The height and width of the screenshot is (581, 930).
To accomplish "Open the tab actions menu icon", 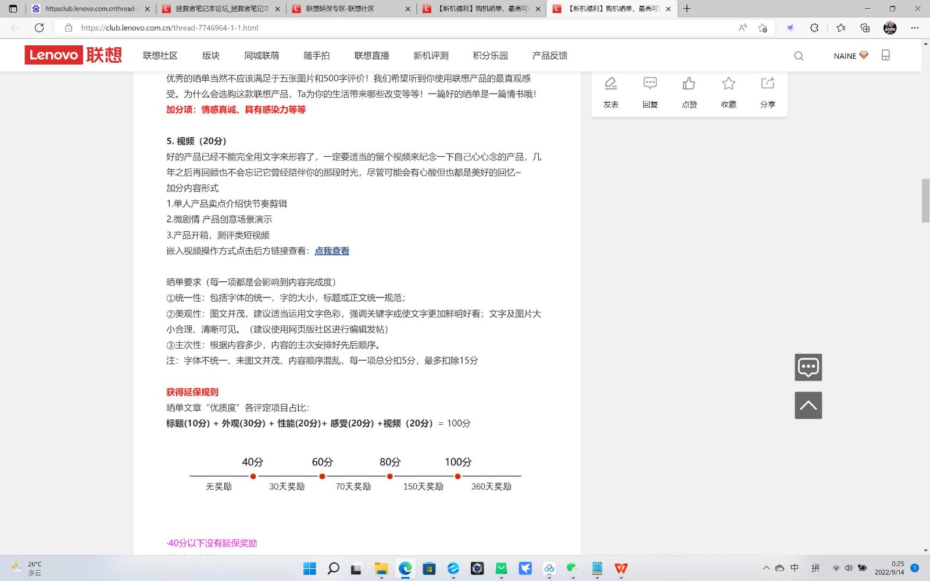I will tap(13, 9).
